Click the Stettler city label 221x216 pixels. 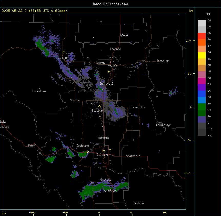[x=163, y=61]
